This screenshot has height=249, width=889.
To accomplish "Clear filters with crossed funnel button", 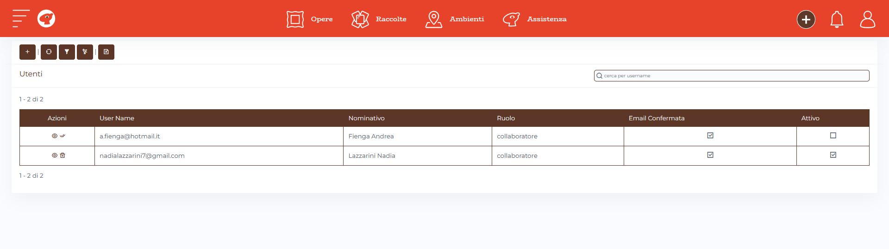I will [85, 52].
